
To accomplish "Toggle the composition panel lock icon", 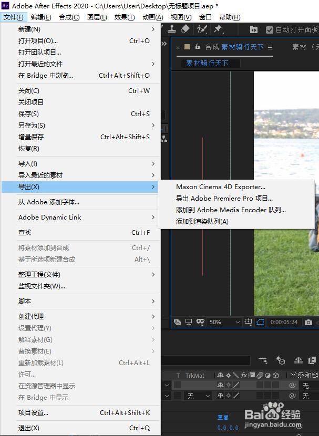I will tap(198, 46).
